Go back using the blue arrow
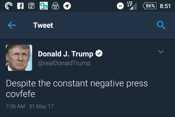 coord(12,25)
